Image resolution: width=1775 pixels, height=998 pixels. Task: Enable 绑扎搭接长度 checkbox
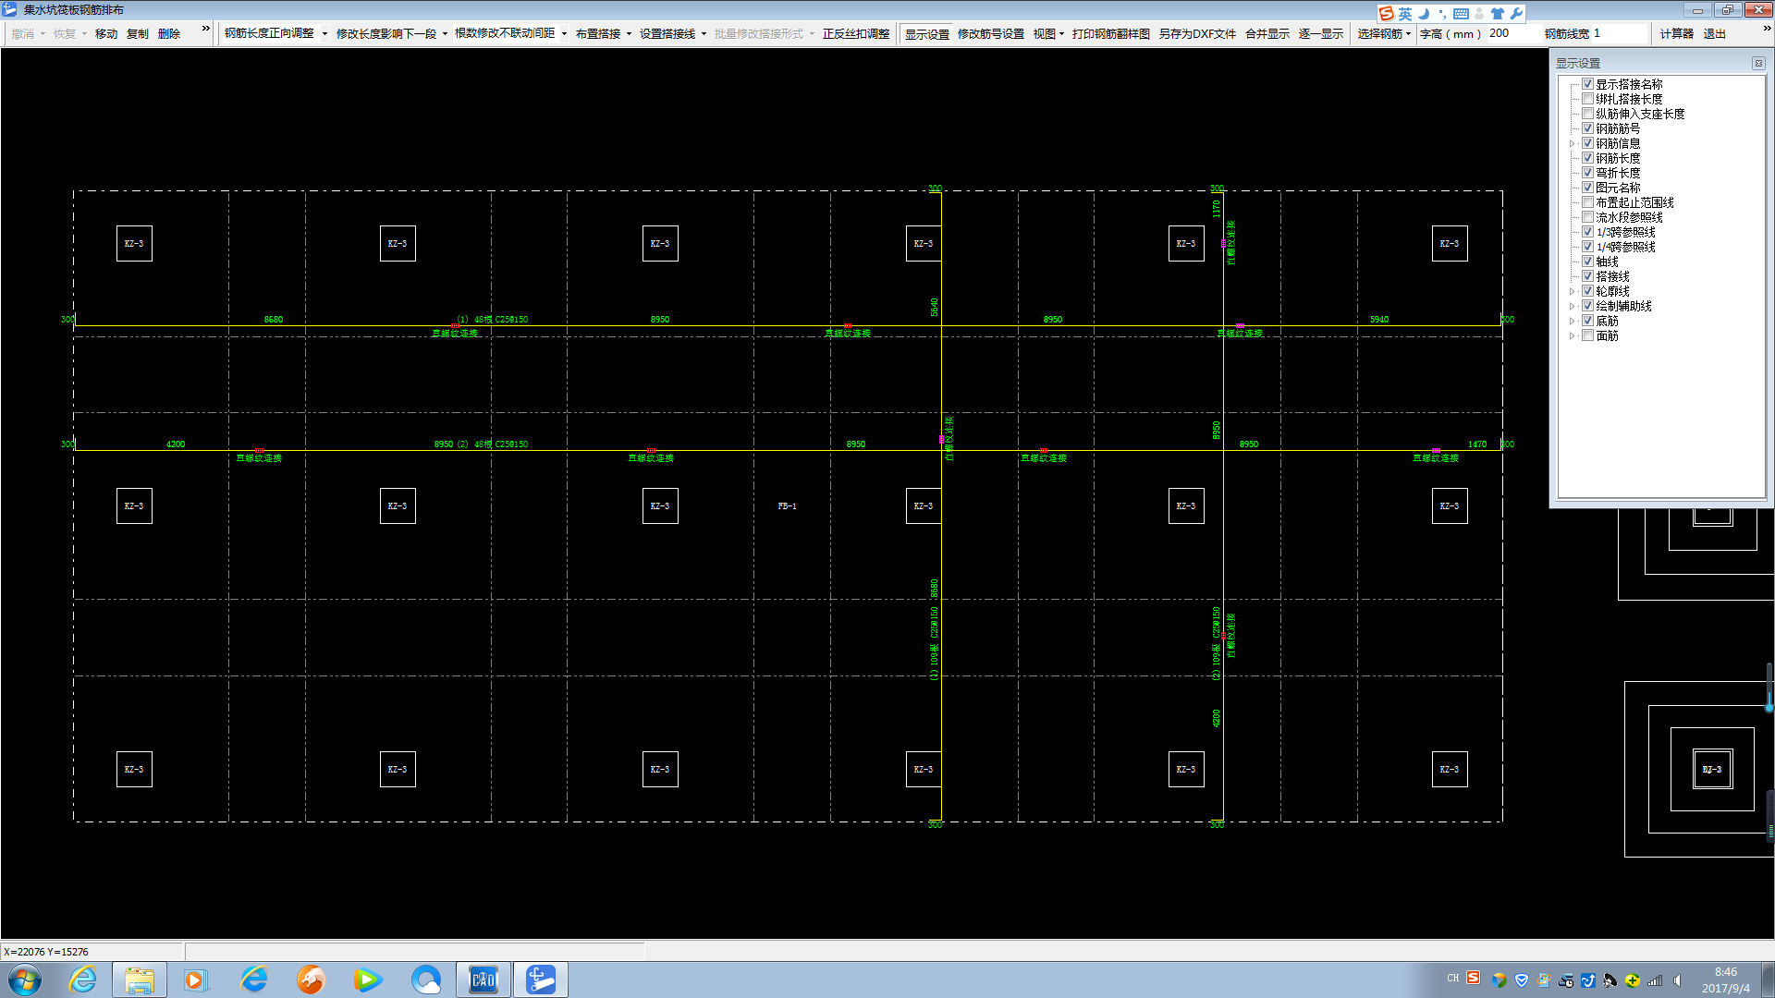tap(1587, 99)
